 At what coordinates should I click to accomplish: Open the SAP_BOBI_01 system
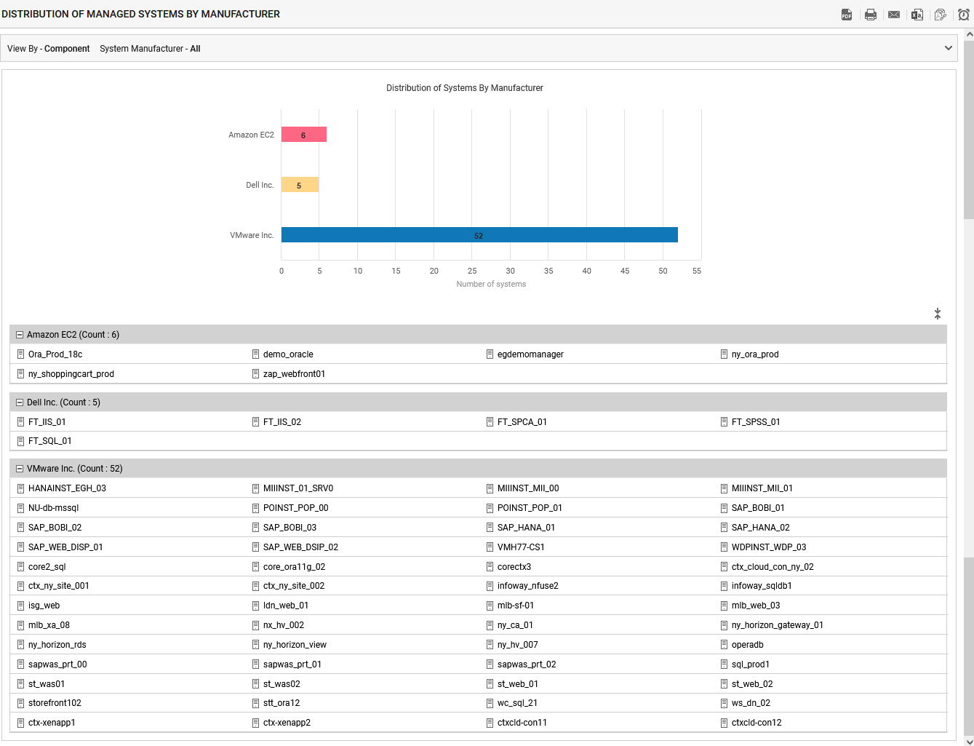point(758,508)
